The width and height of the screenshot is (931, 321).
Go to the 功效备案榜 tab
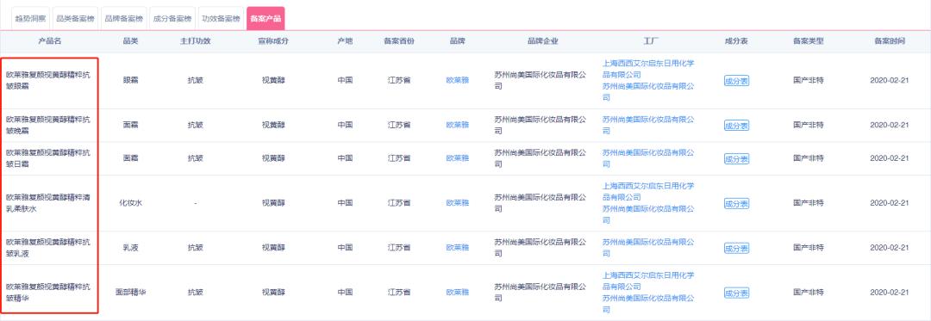pos(221,18)
